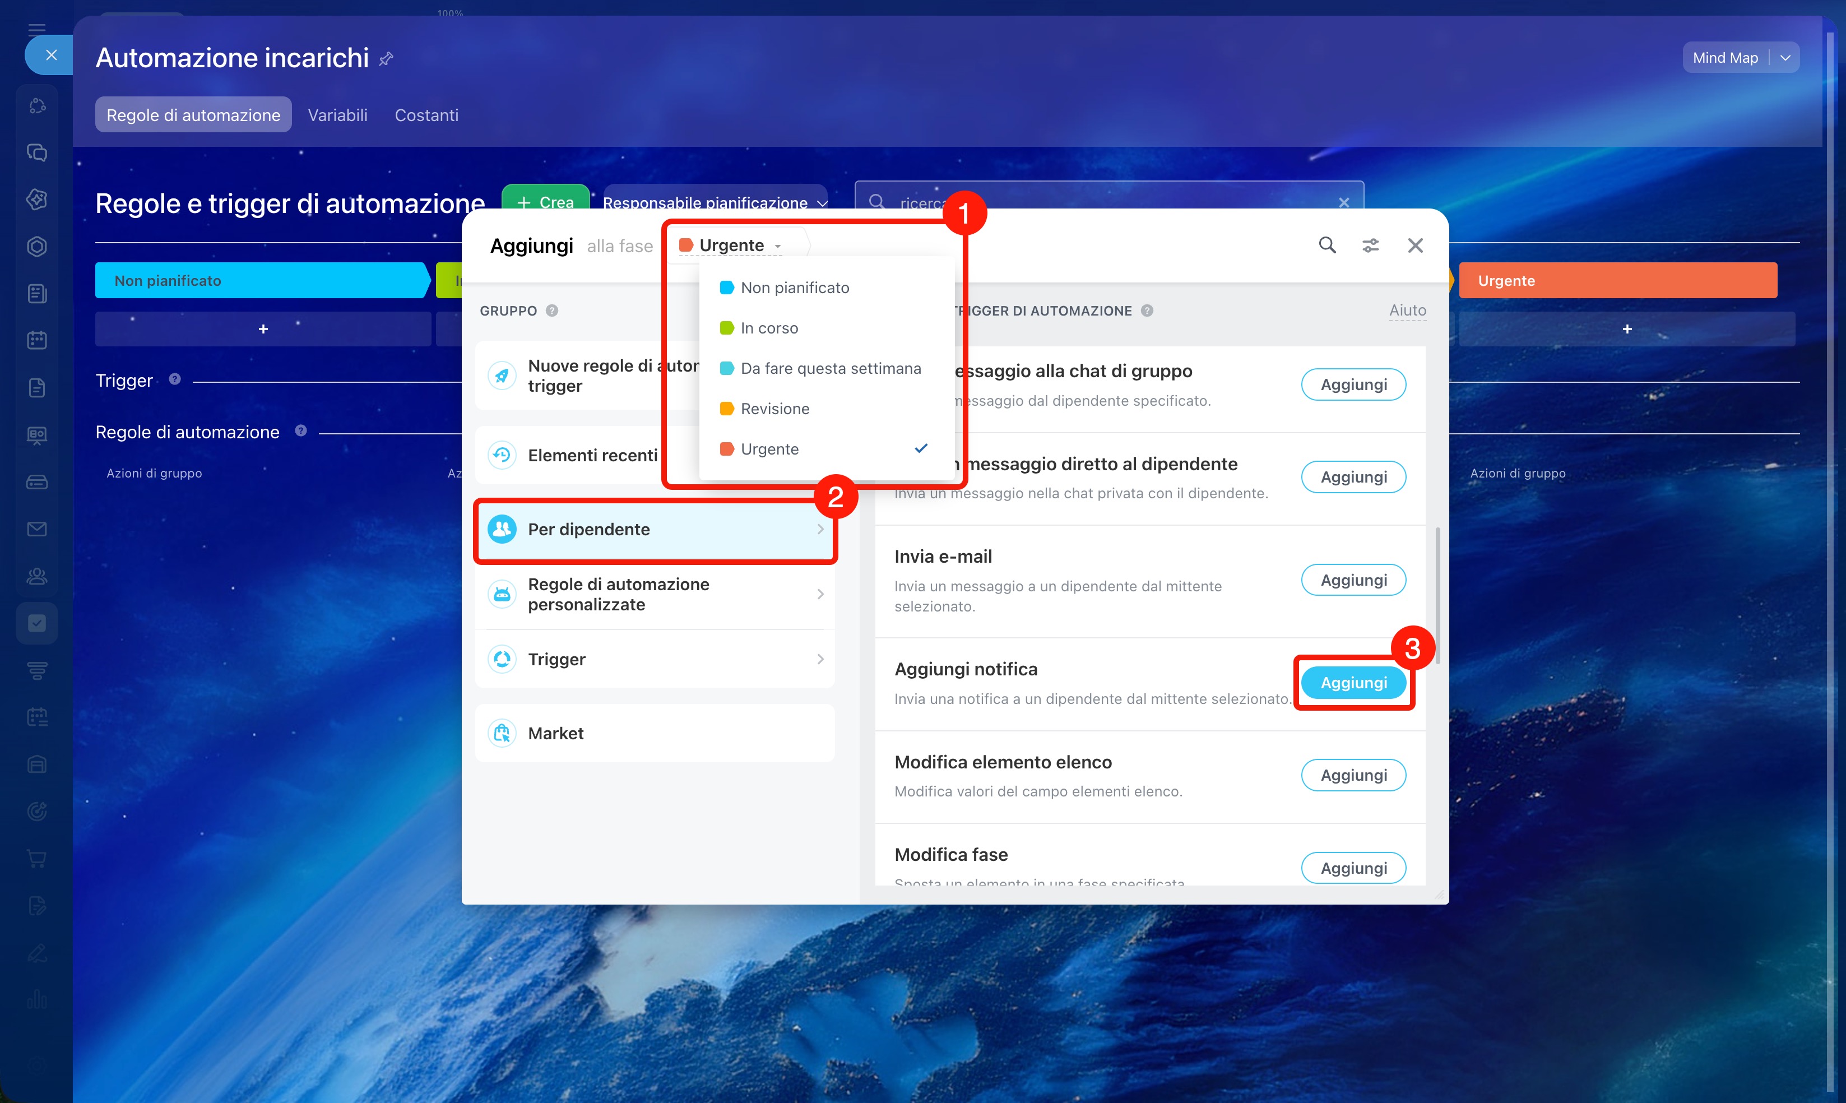
Task: Choose Da fare questa settimana stage
Action: 827,368
